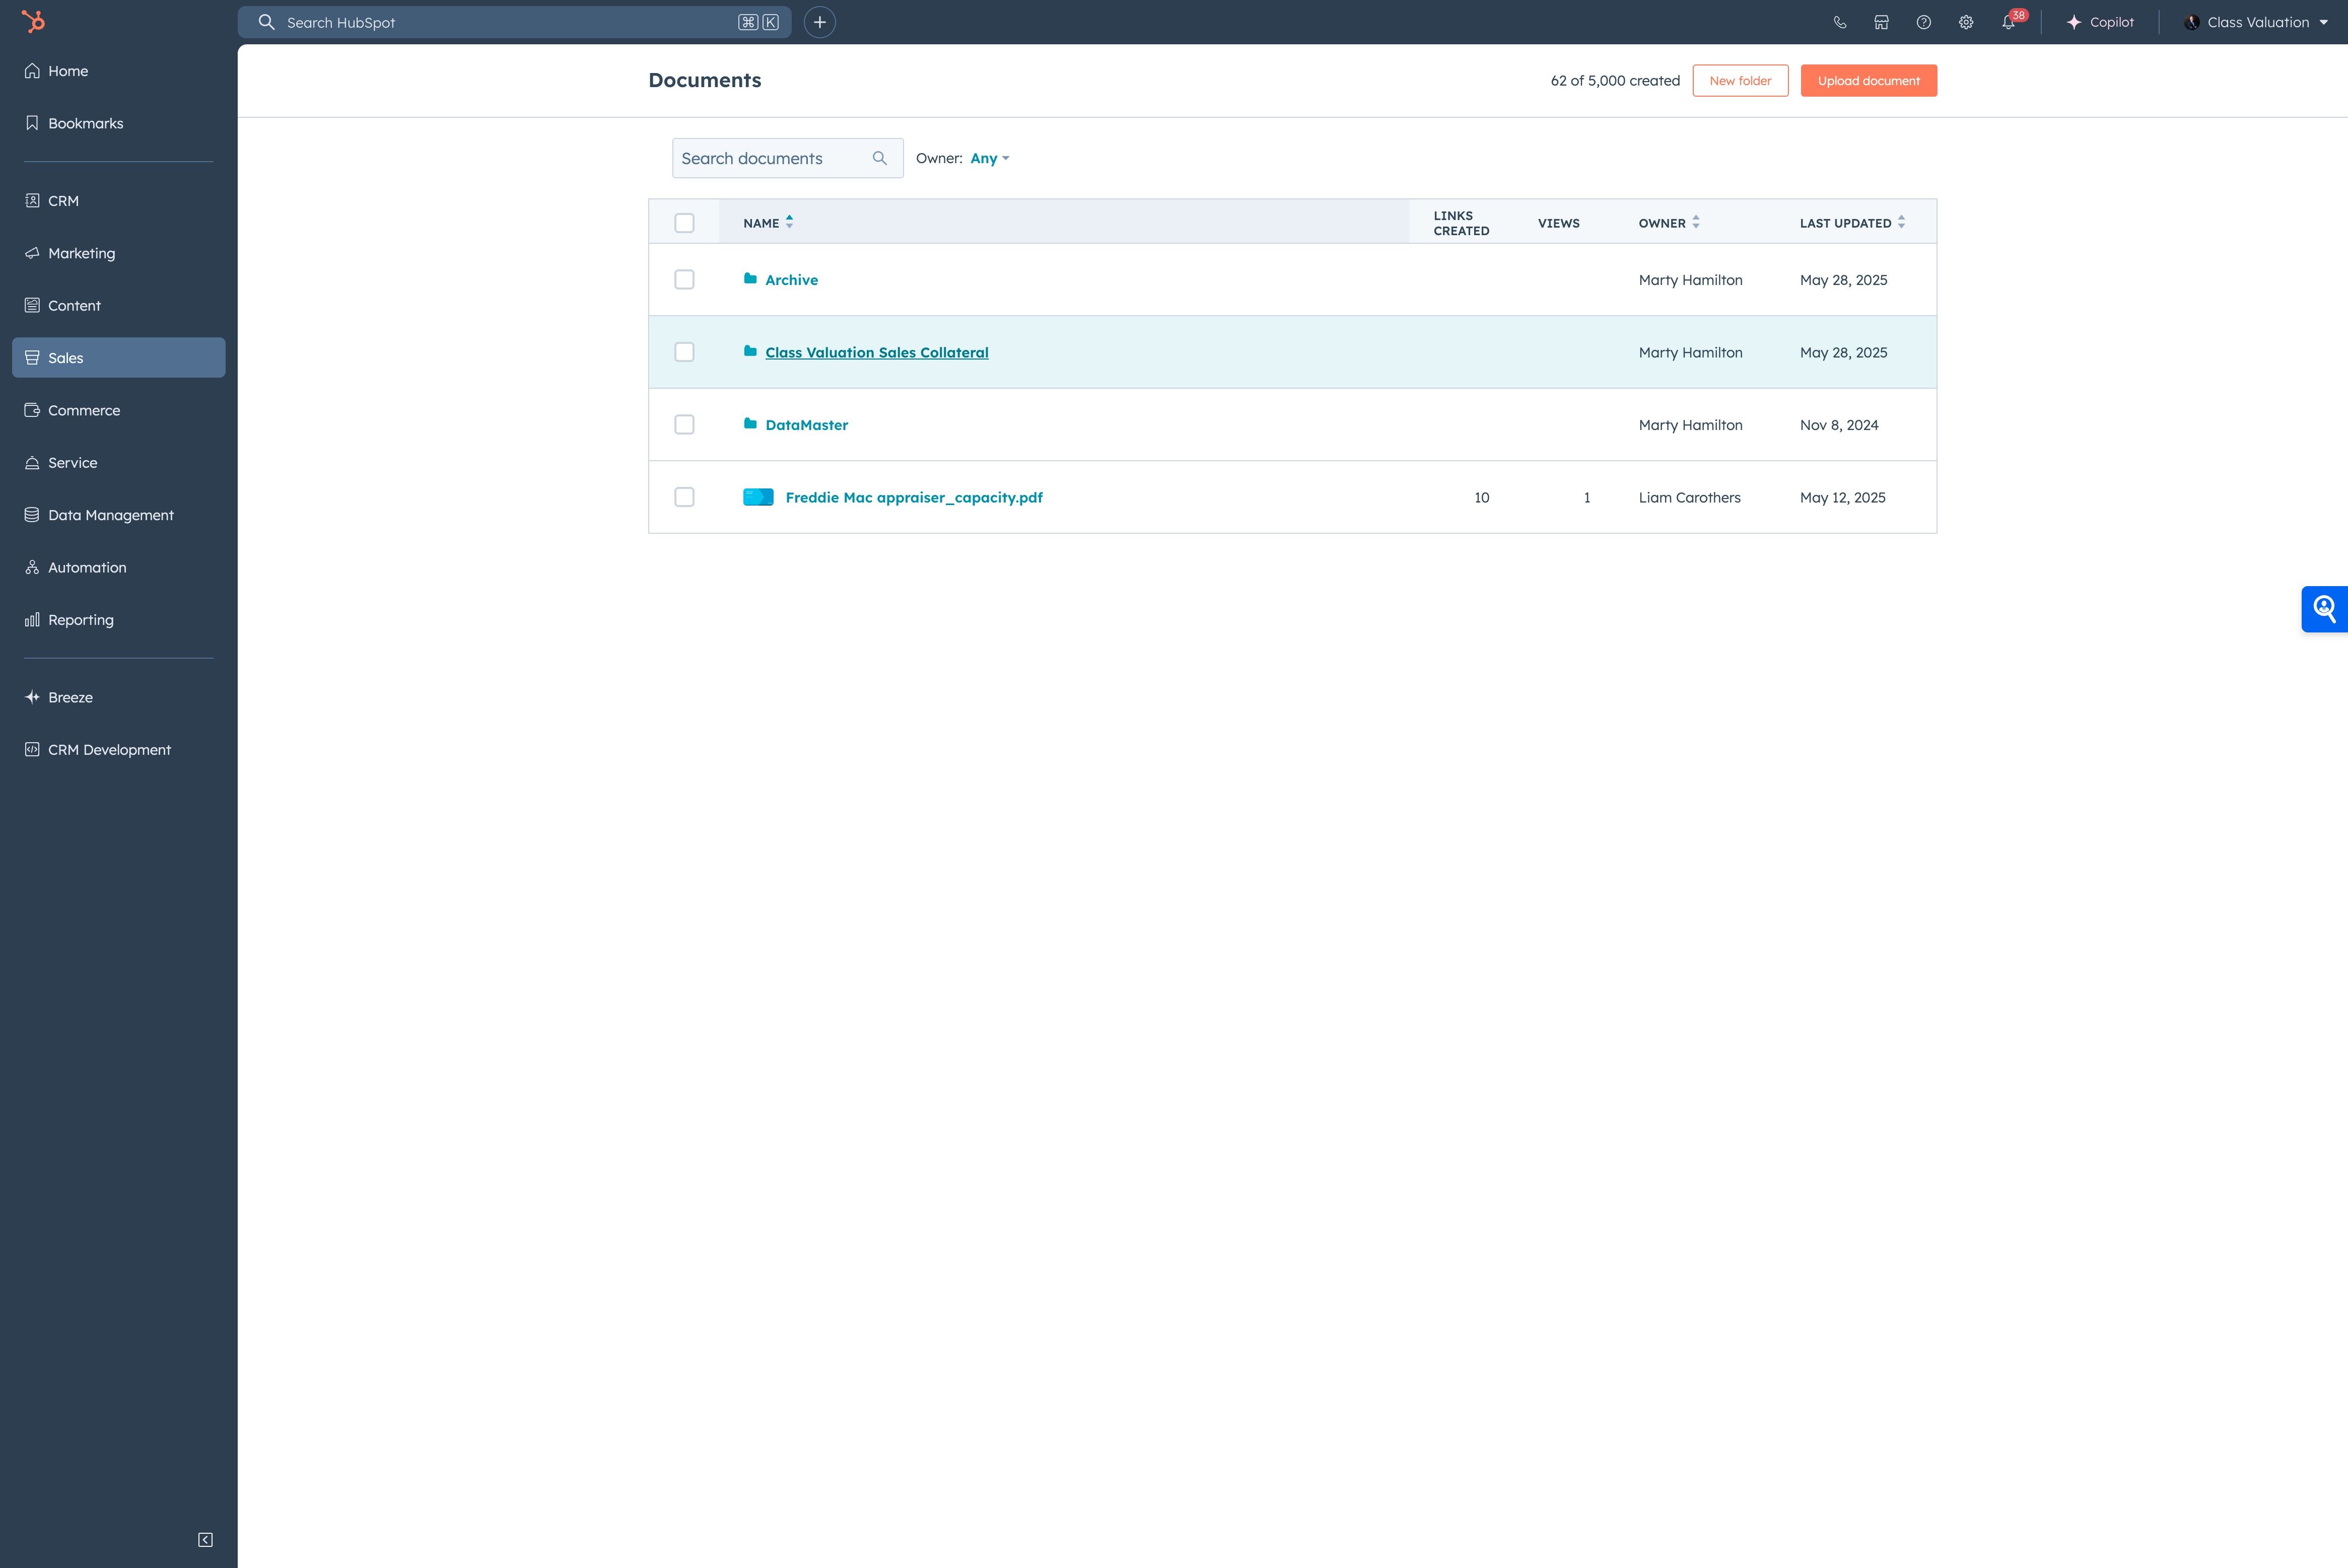Open the marketplace storefront icon
Screen dimensions: 2348x1568
1881,22
